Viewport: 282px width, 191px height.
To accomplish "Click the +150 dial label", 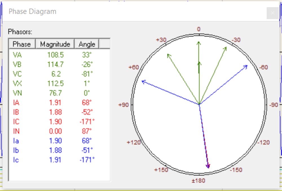I will (161, 170).
